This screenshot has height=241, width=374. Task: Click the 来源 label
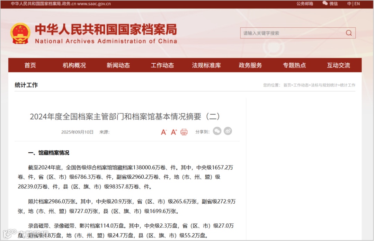coord(105,132)
